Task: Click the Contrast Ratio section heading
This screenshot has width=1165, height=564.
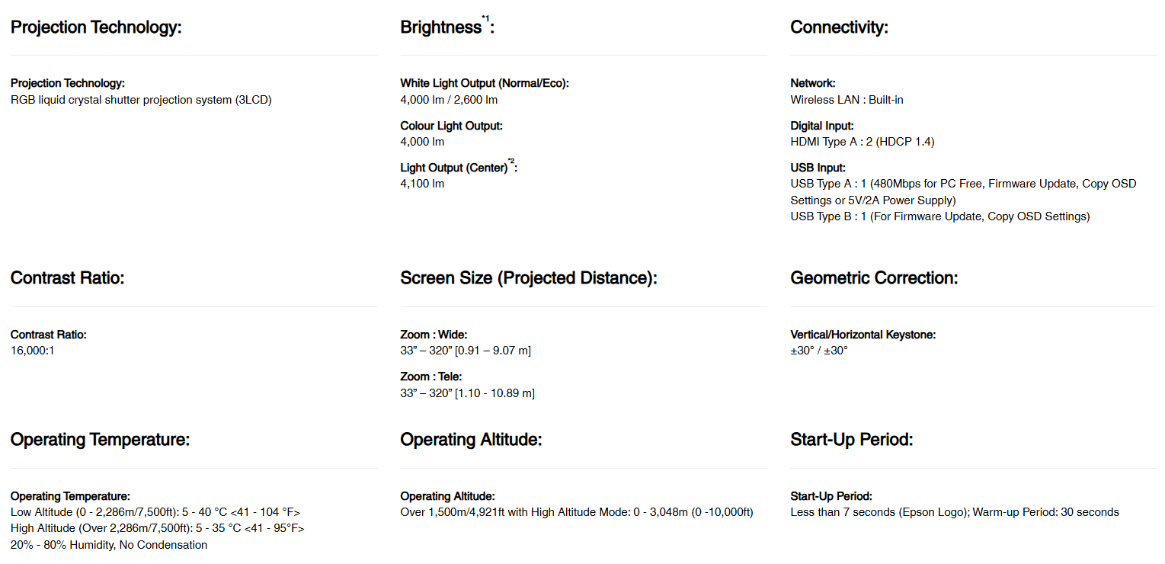Action: tap(67, 278)
